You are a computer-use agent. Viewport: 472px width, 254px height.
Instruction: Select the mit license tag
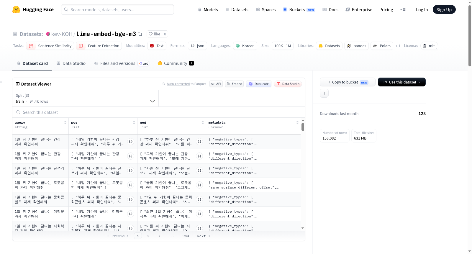click(x=429, y=46)
